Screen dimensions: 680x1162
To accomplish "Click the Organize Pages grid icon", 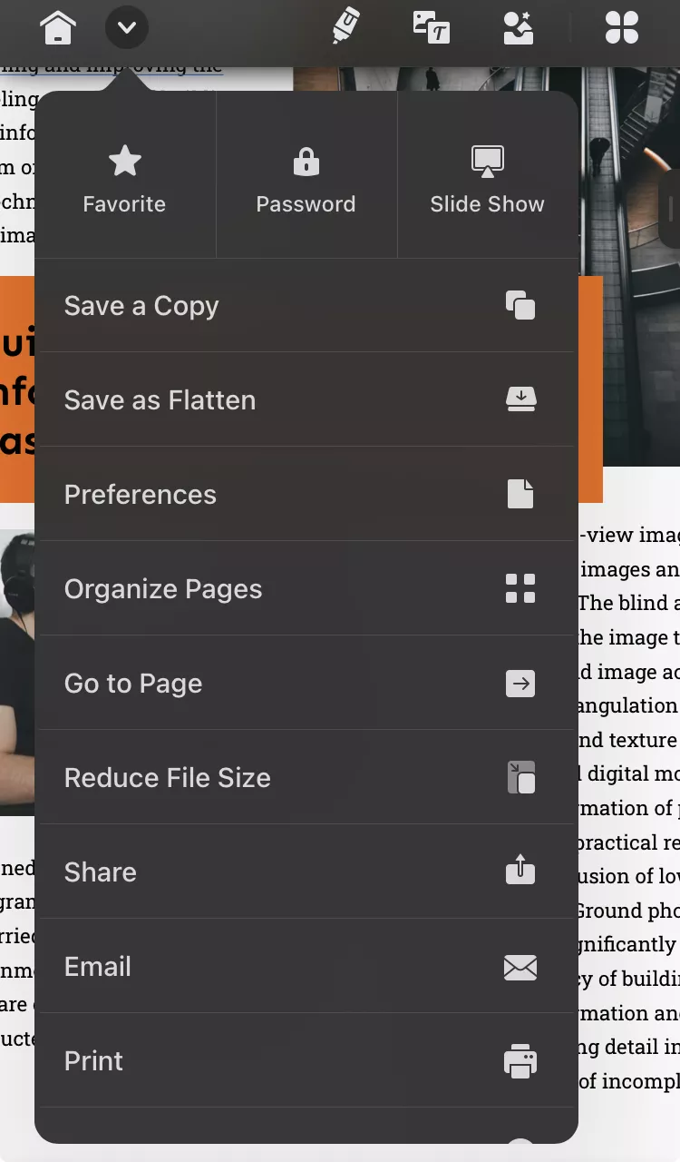I will point(520,588).
